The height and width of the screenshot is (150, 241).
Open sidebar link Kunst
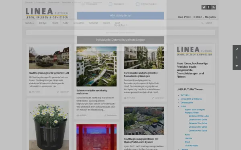click(187, 135)
